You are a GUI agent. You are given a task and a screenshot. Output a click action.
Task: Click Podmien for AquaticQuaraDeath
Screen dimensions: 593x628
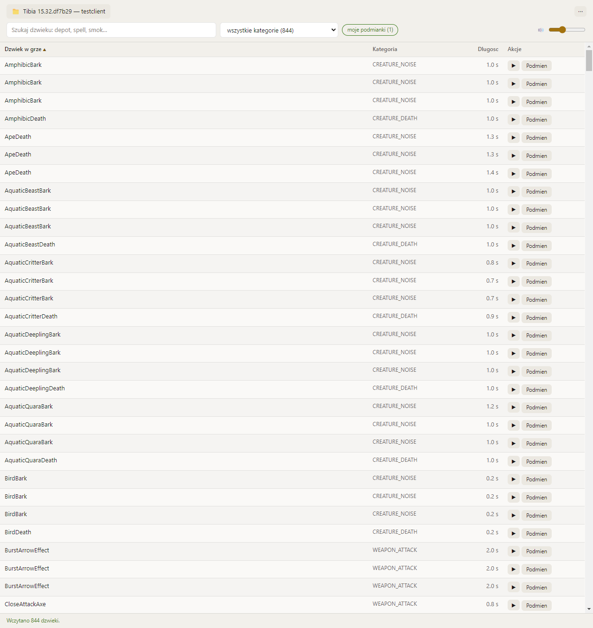[536, 461]
